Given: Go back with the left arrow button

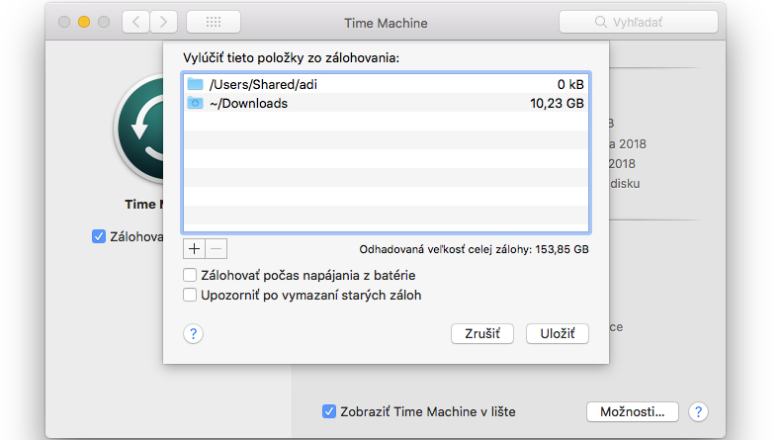Looking at the screenshot, I should point(135,22).
